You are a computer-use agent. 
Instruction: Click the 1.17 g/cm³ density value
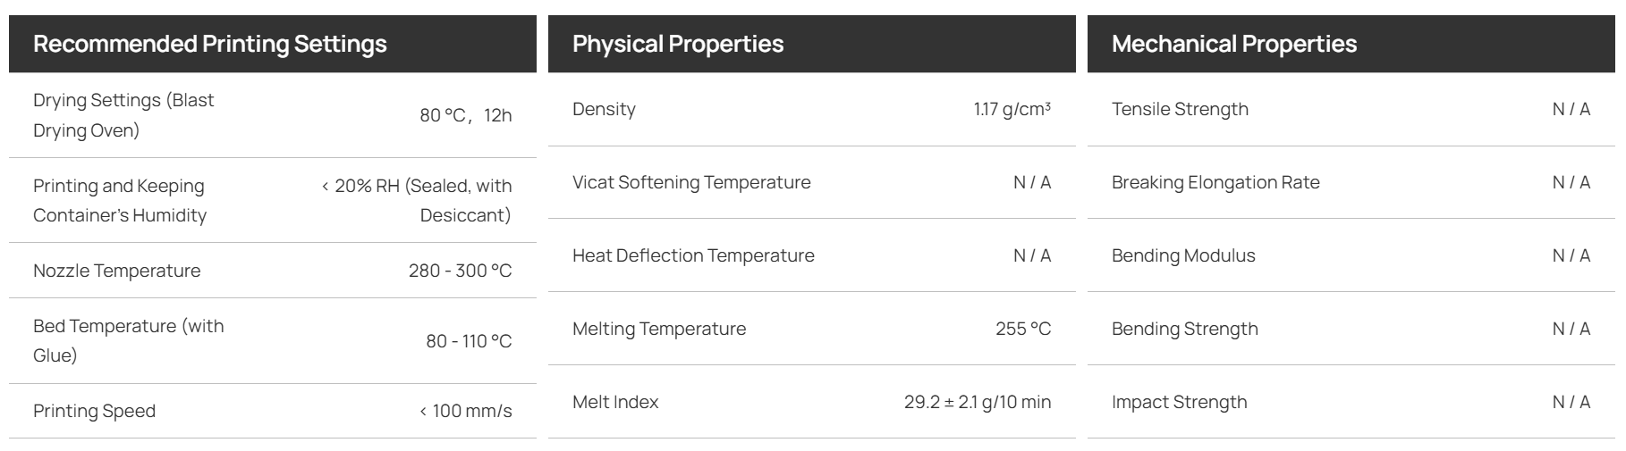(1012, 109)
